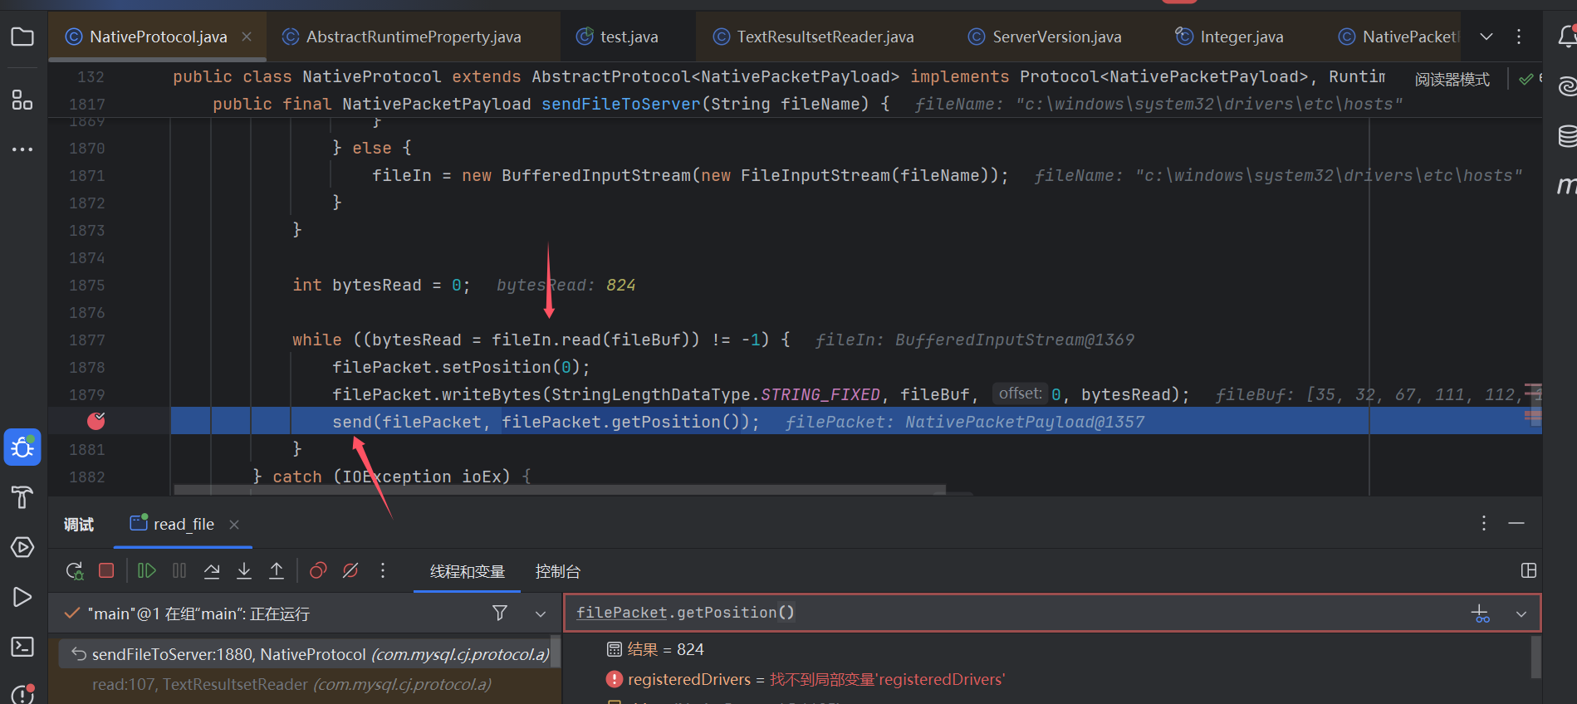Pause the running program

[x=179, y=570]
